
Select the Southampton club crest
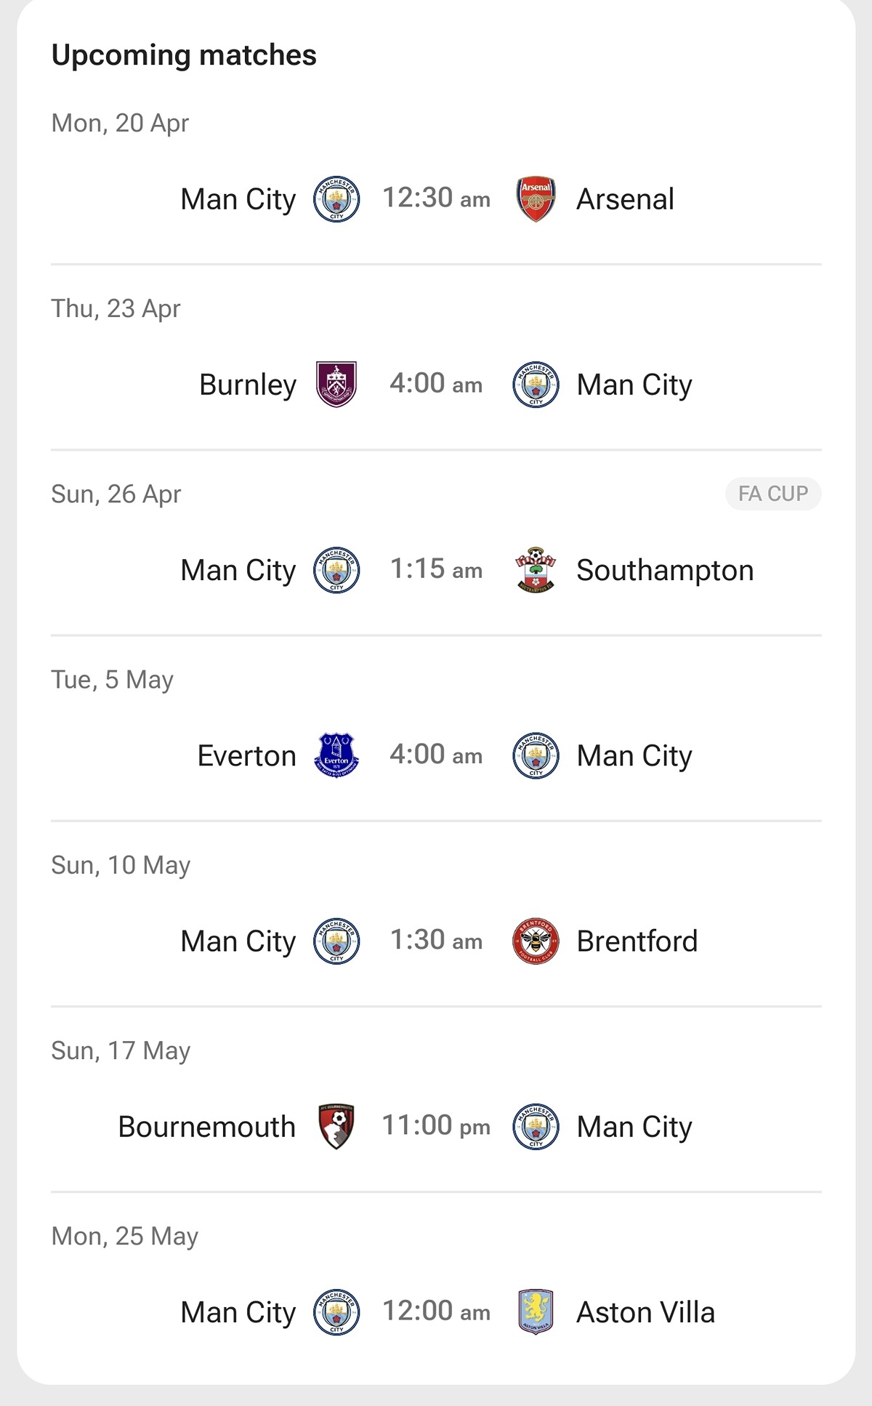536,570
